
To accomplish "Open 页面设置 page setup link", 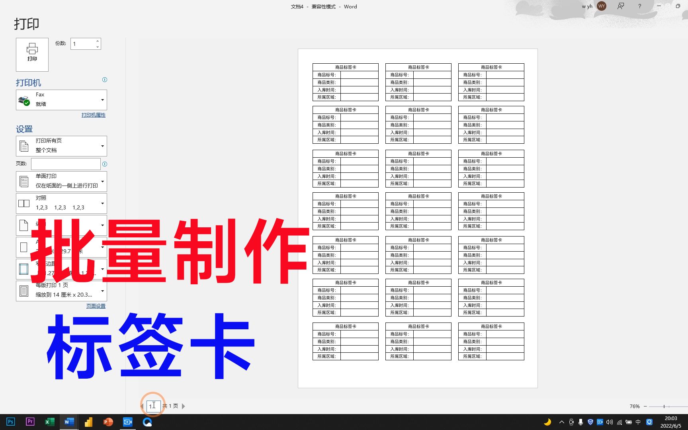I will 96,306.
